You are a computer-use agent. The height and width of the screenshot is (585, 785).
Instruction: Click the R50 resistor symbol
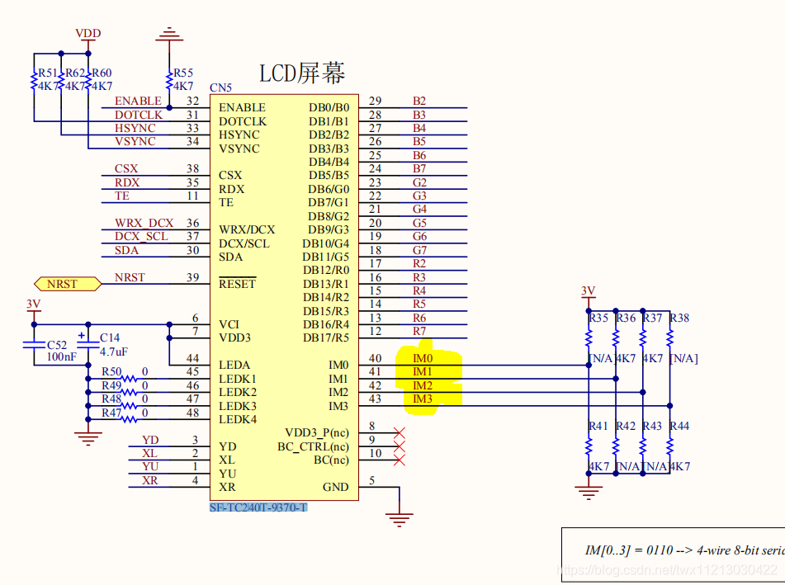[129, 379]
